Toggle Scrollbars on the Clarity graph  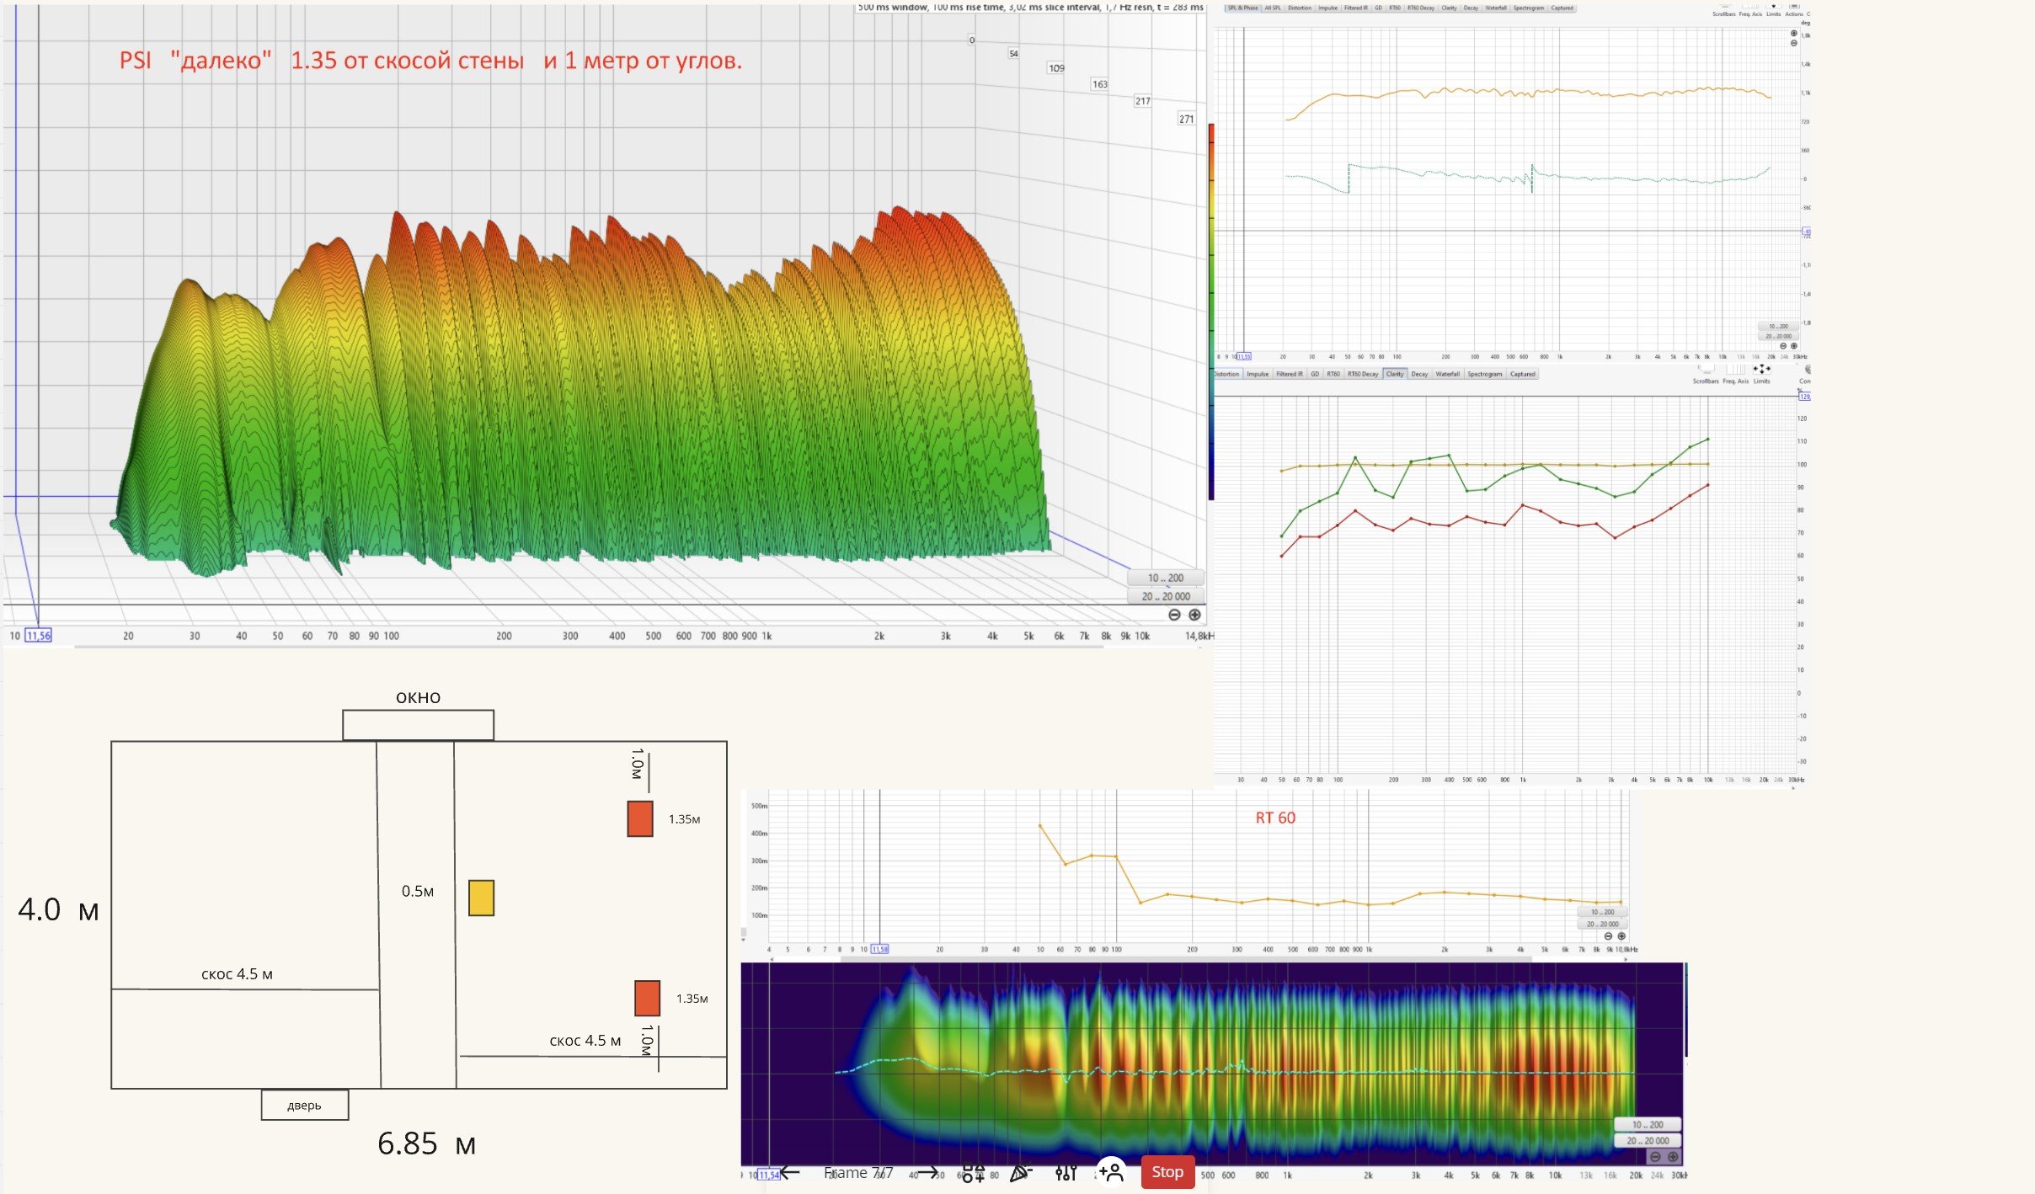coord(1706,370)
